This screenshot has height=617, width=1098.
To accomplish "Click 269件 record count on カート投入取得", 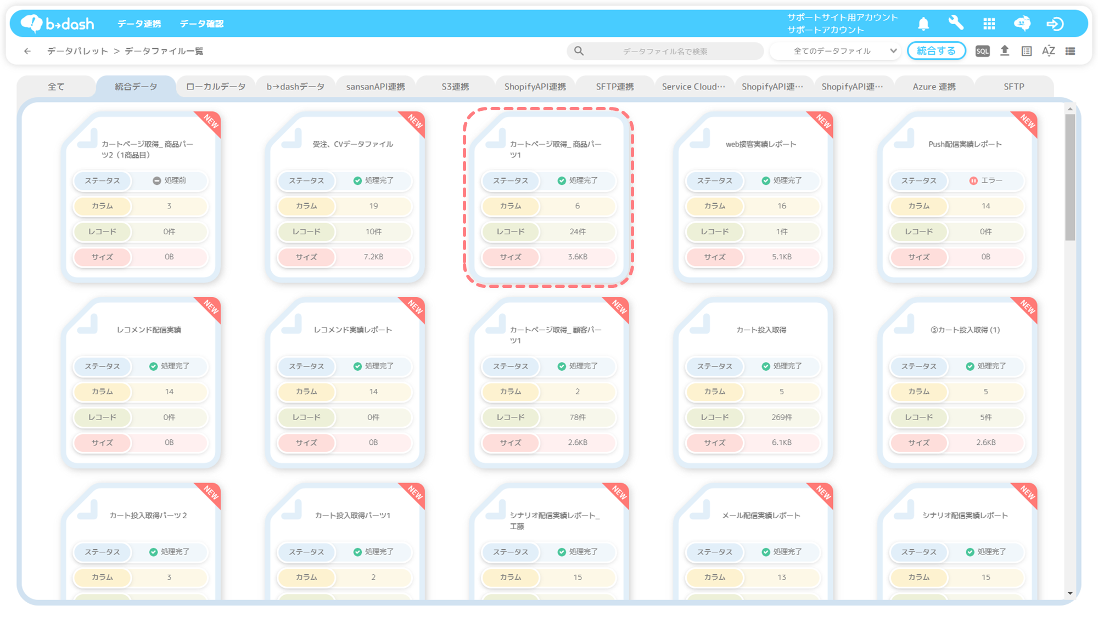I will 782,417.
